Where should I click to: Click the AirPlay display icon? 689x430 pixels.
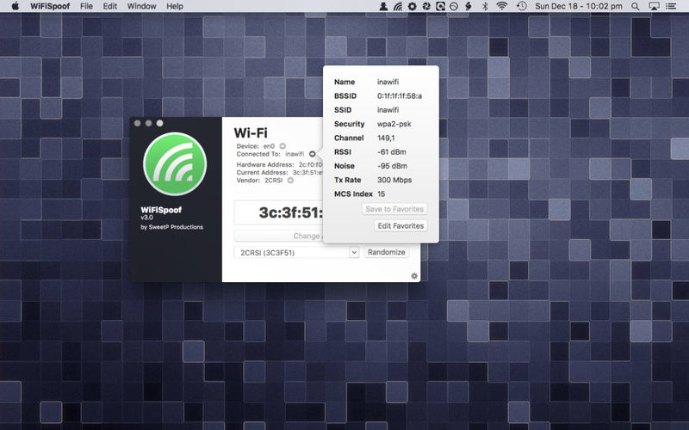click(657, 6)
